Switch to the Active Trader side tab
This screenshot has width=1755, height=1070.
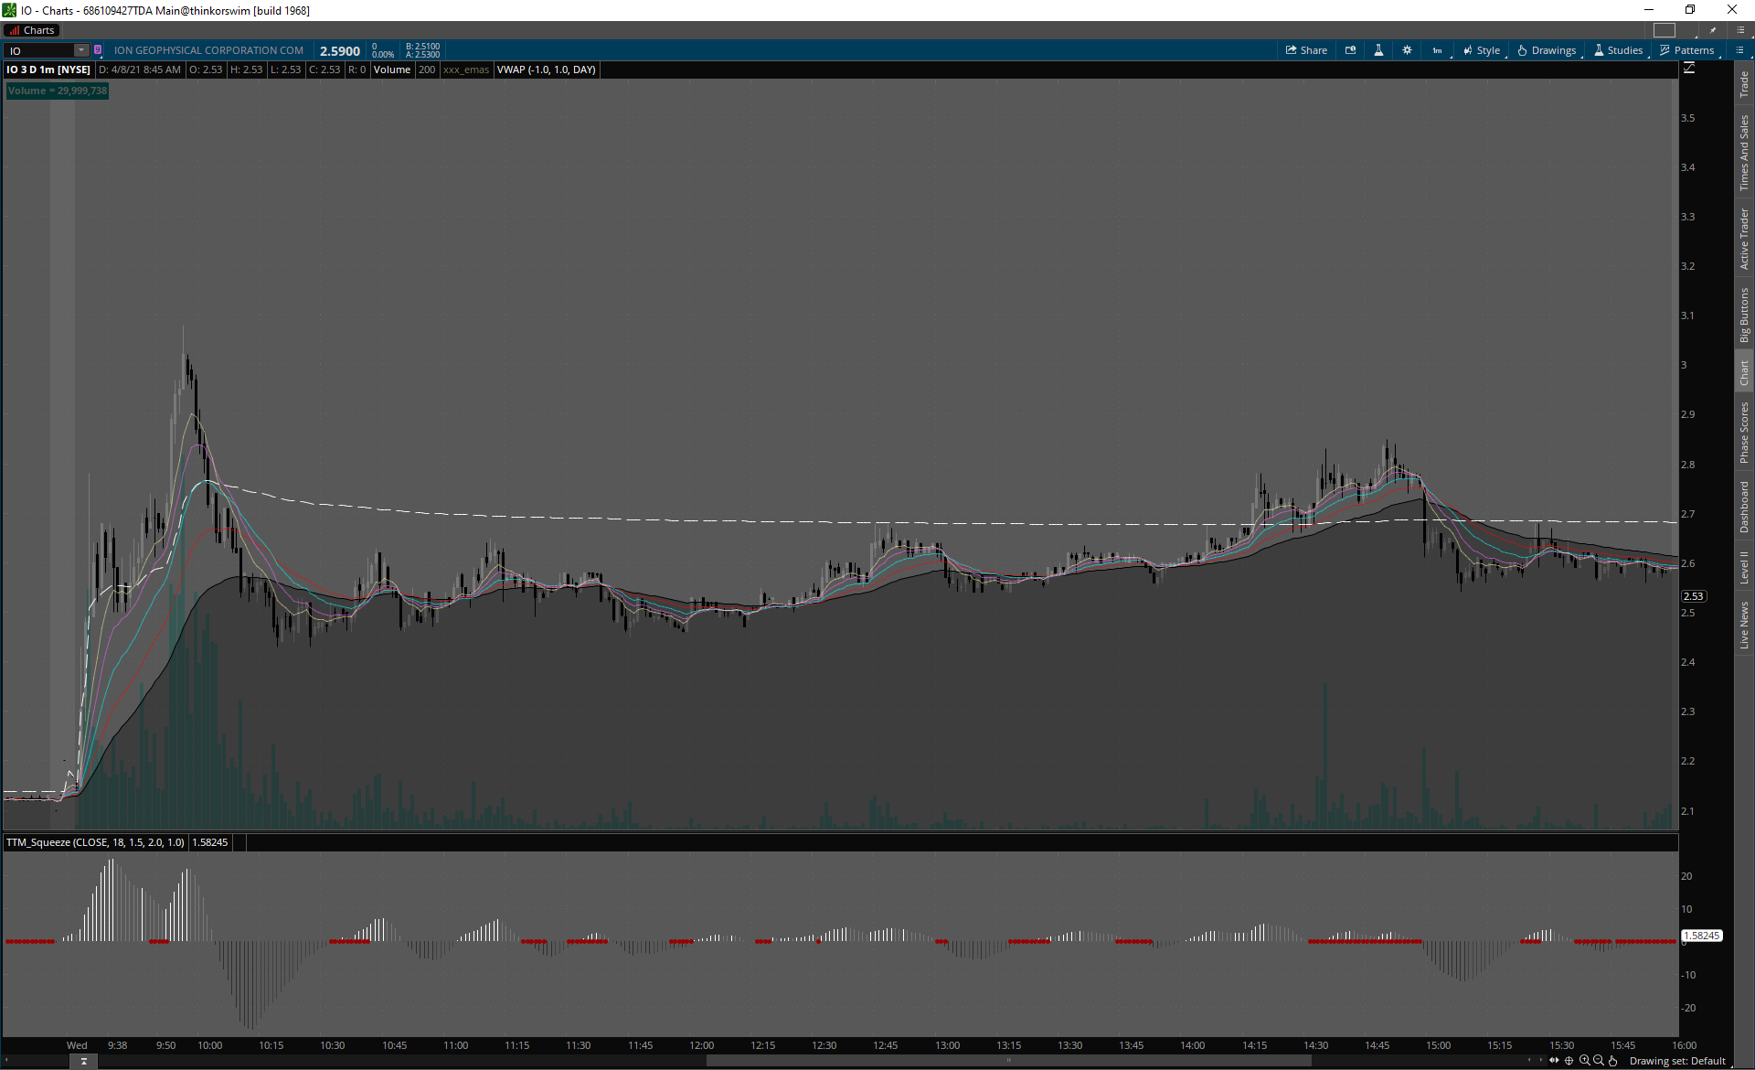pos(1744,238)
